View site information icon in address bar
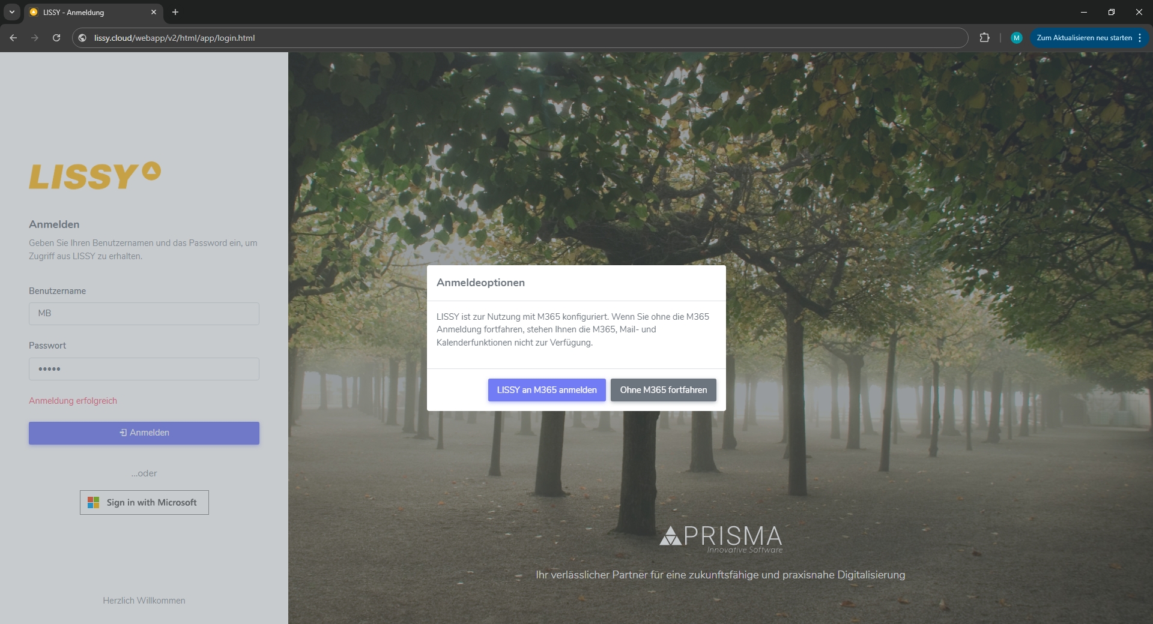Image resolution: width=1153 pixels, height=624 pixels. [83, 38]
